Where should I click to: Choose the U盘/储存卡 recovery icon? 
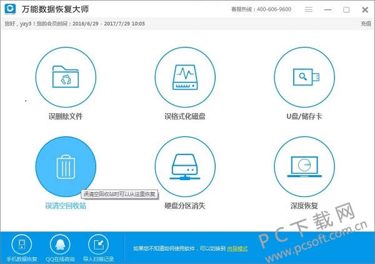(x=304, y=77)
